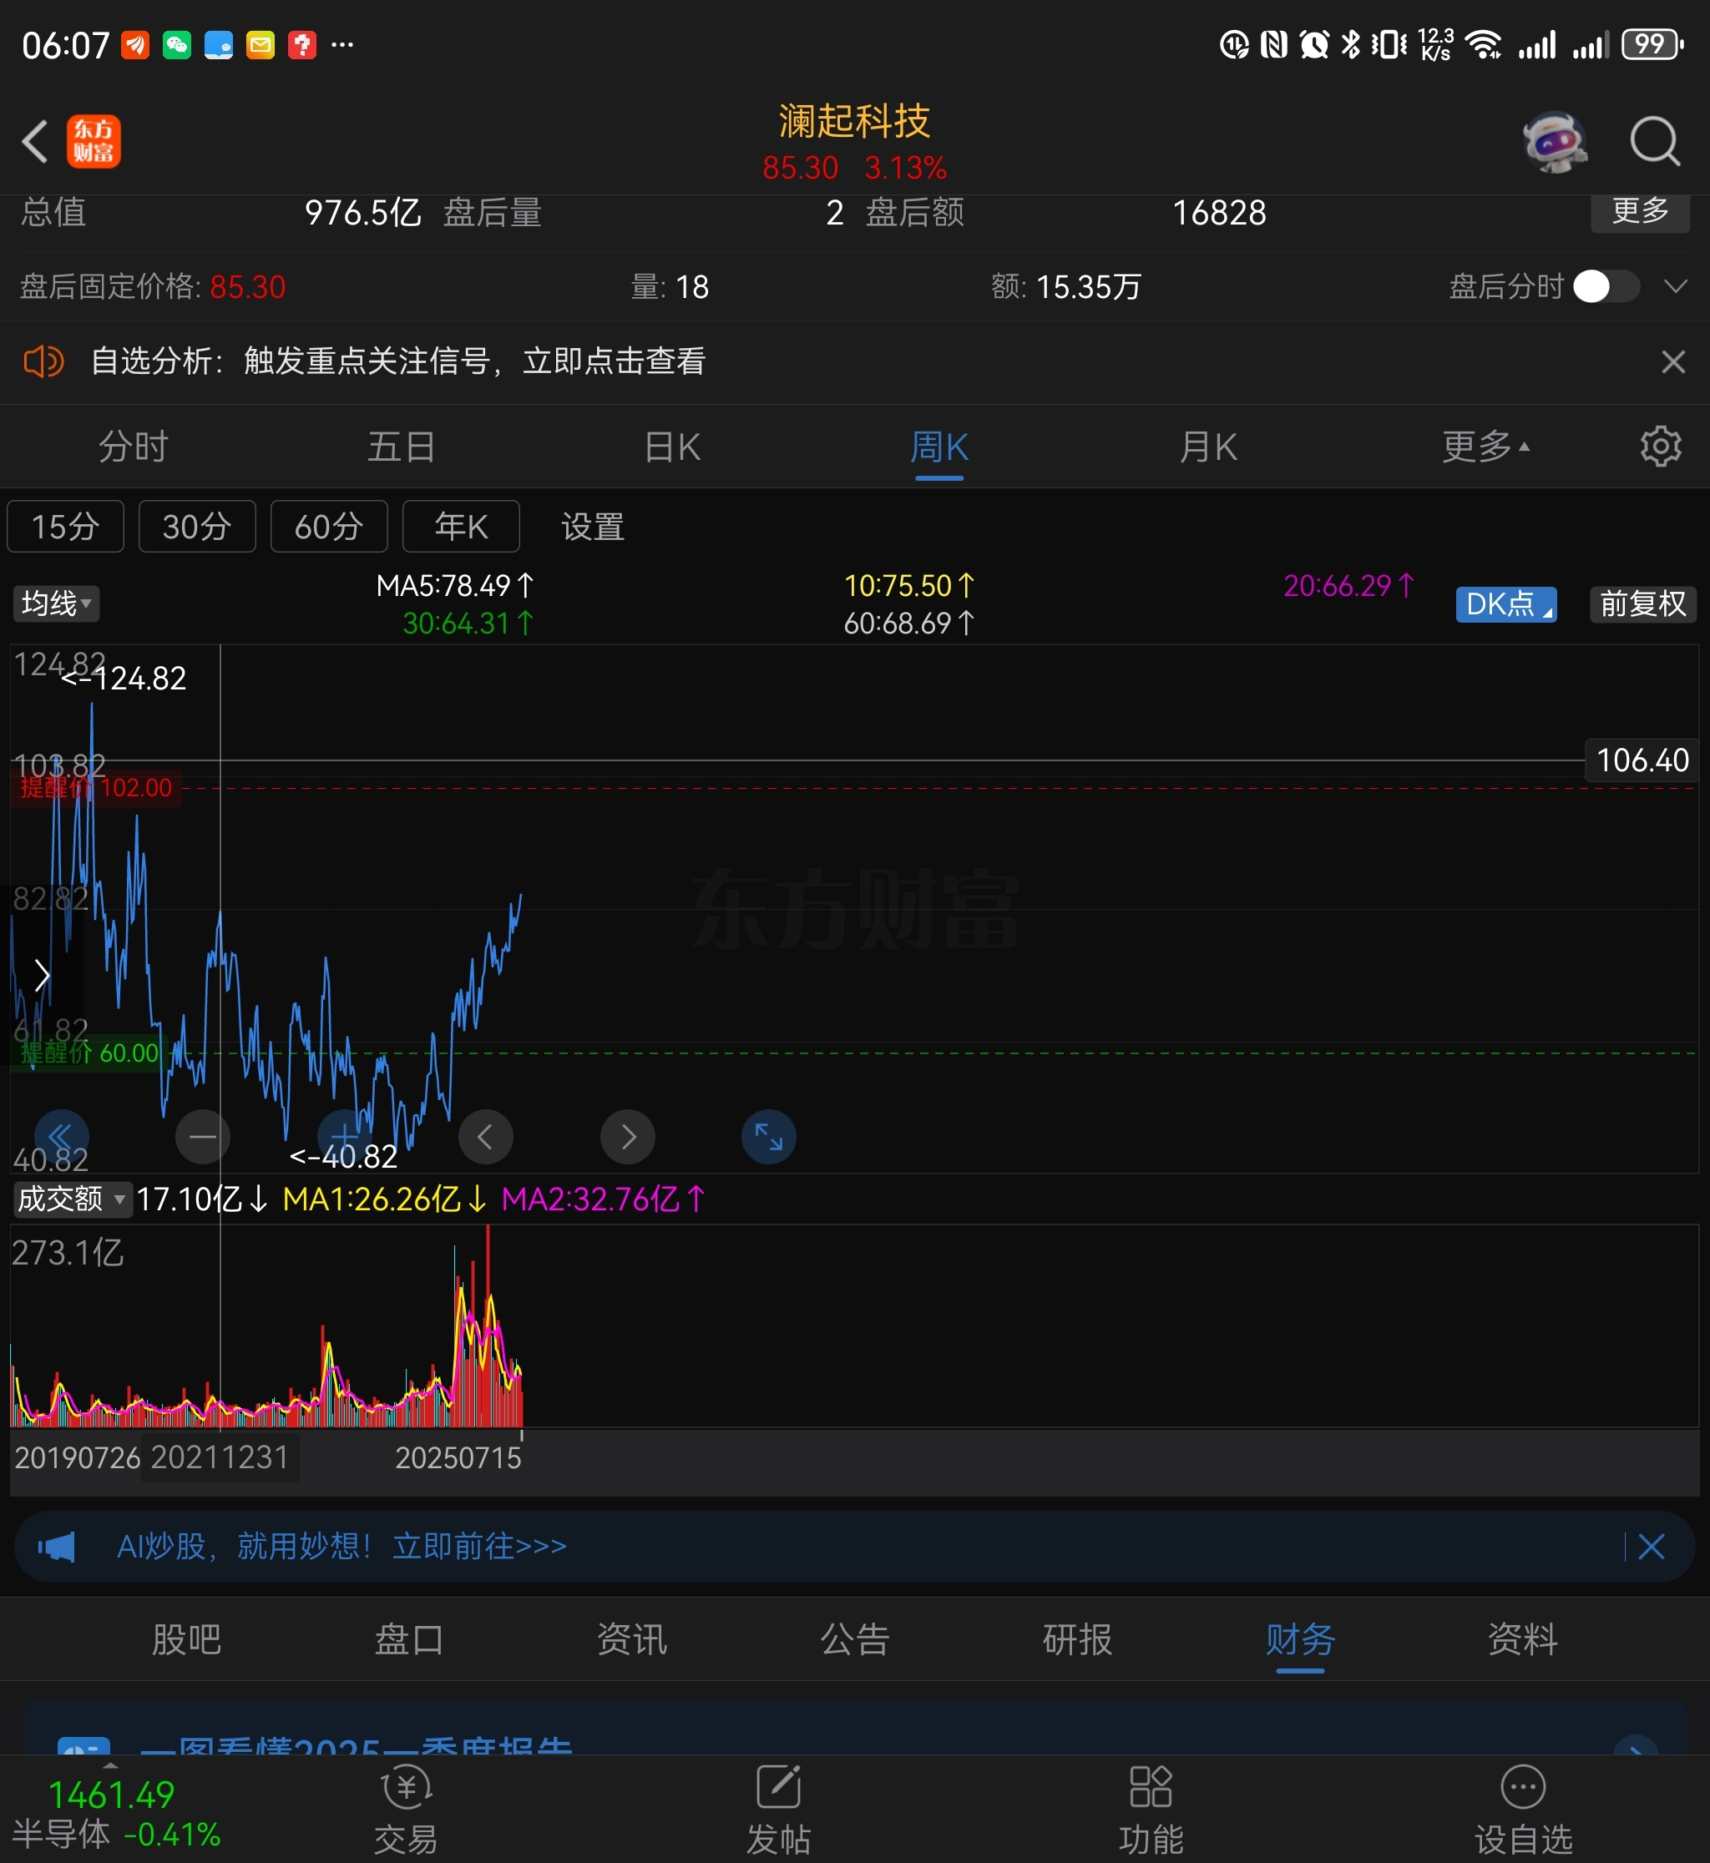Open the 财务 tab
The width and height of the screenshot is (1710, 1863).
(x=1300, y=1640)
